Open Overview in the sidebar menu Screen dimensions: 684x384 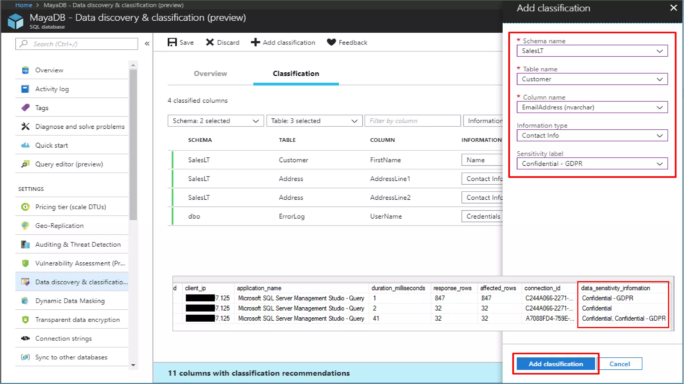(x=72, y=70)
